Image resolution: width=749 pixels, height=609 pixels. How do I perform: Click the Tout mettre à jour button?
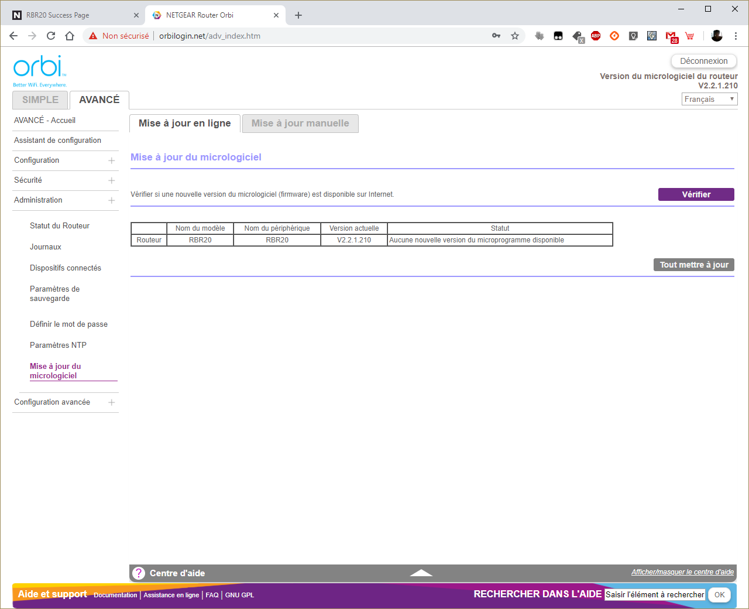tap(694, 265)
